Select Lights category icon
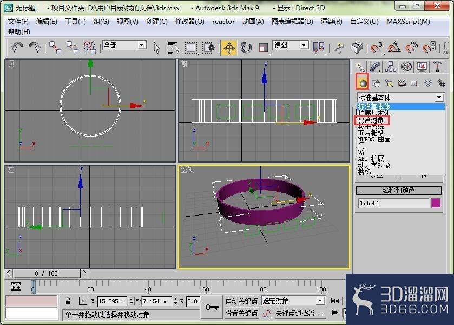Viewport: 454px width, 325px height. (x=389, y=83)
